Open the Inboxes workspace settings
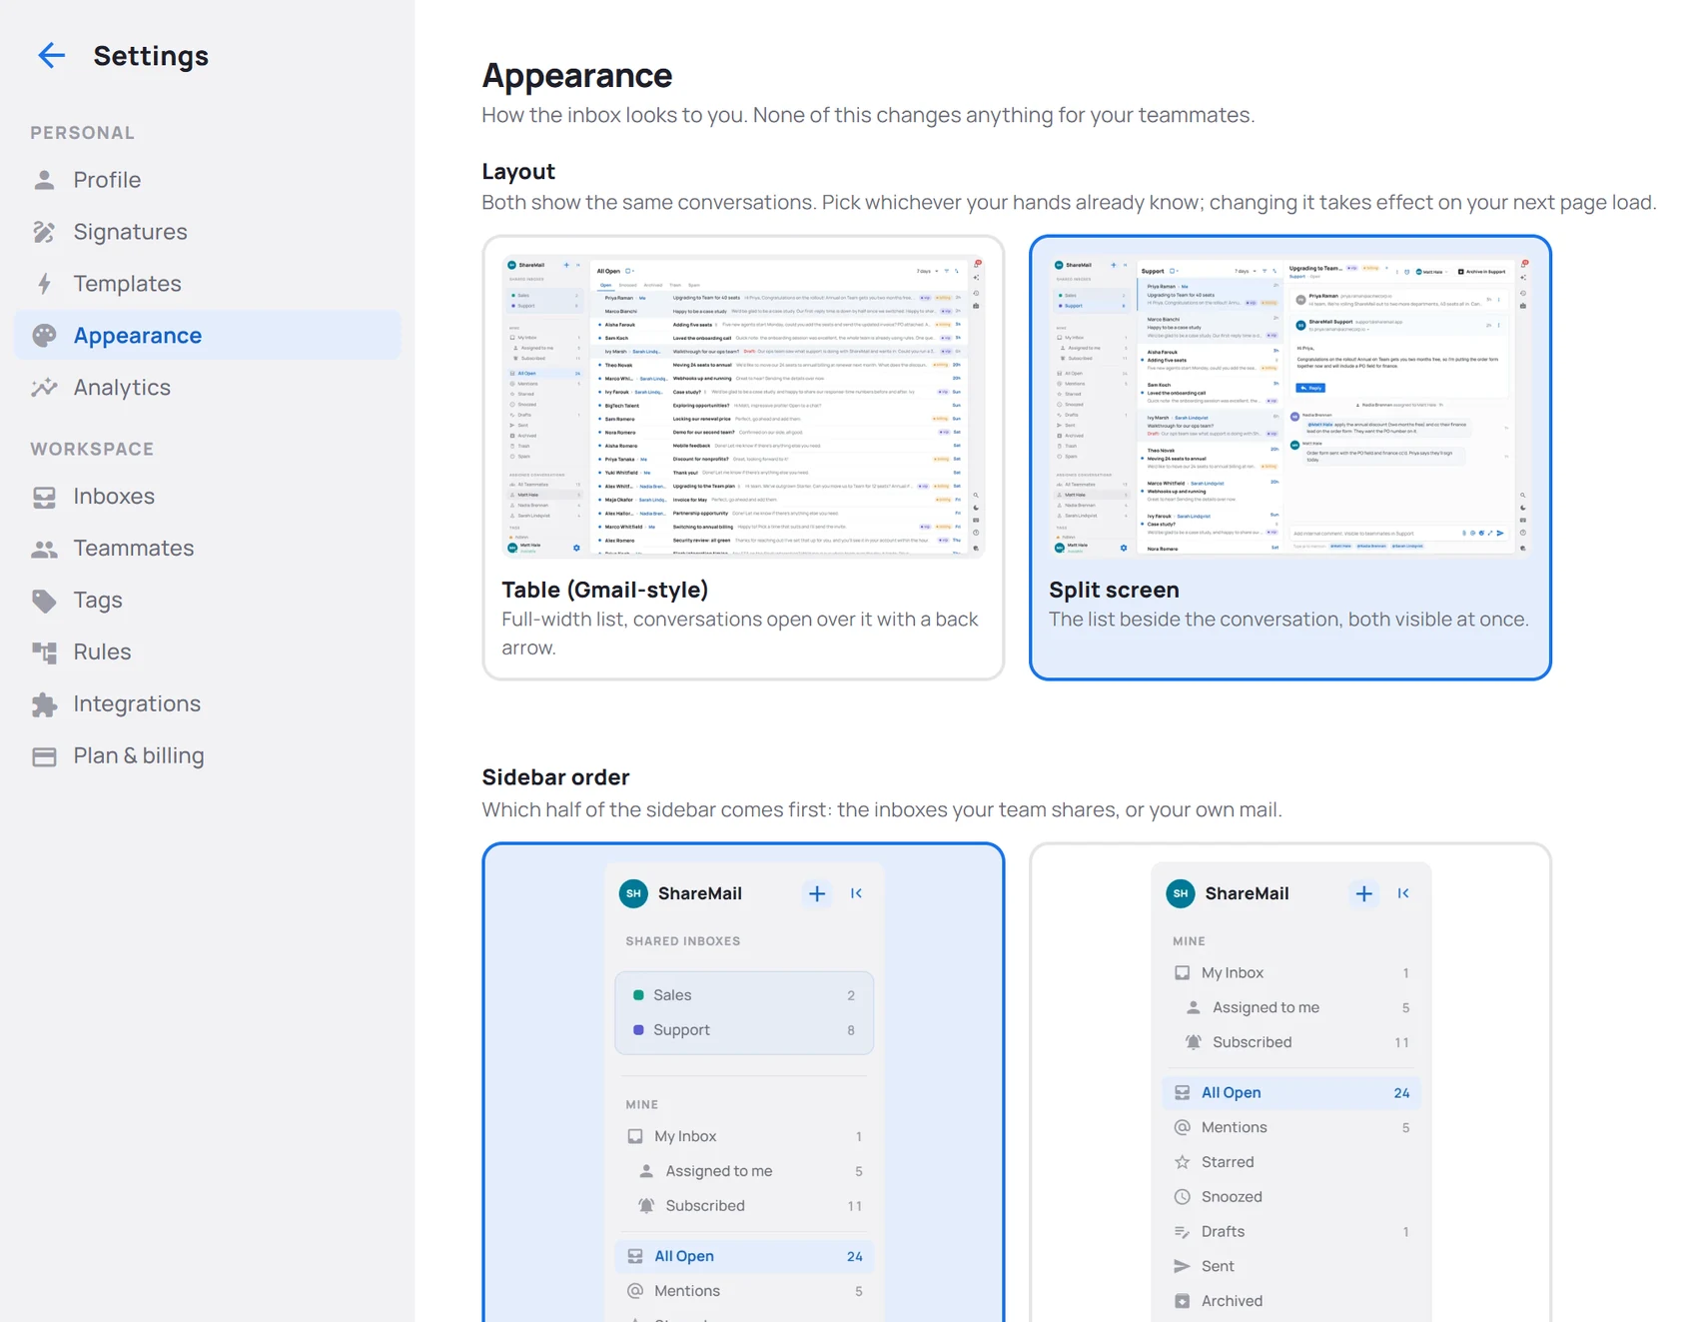Screen dimensions: 1698x1322 pos(208,497)
